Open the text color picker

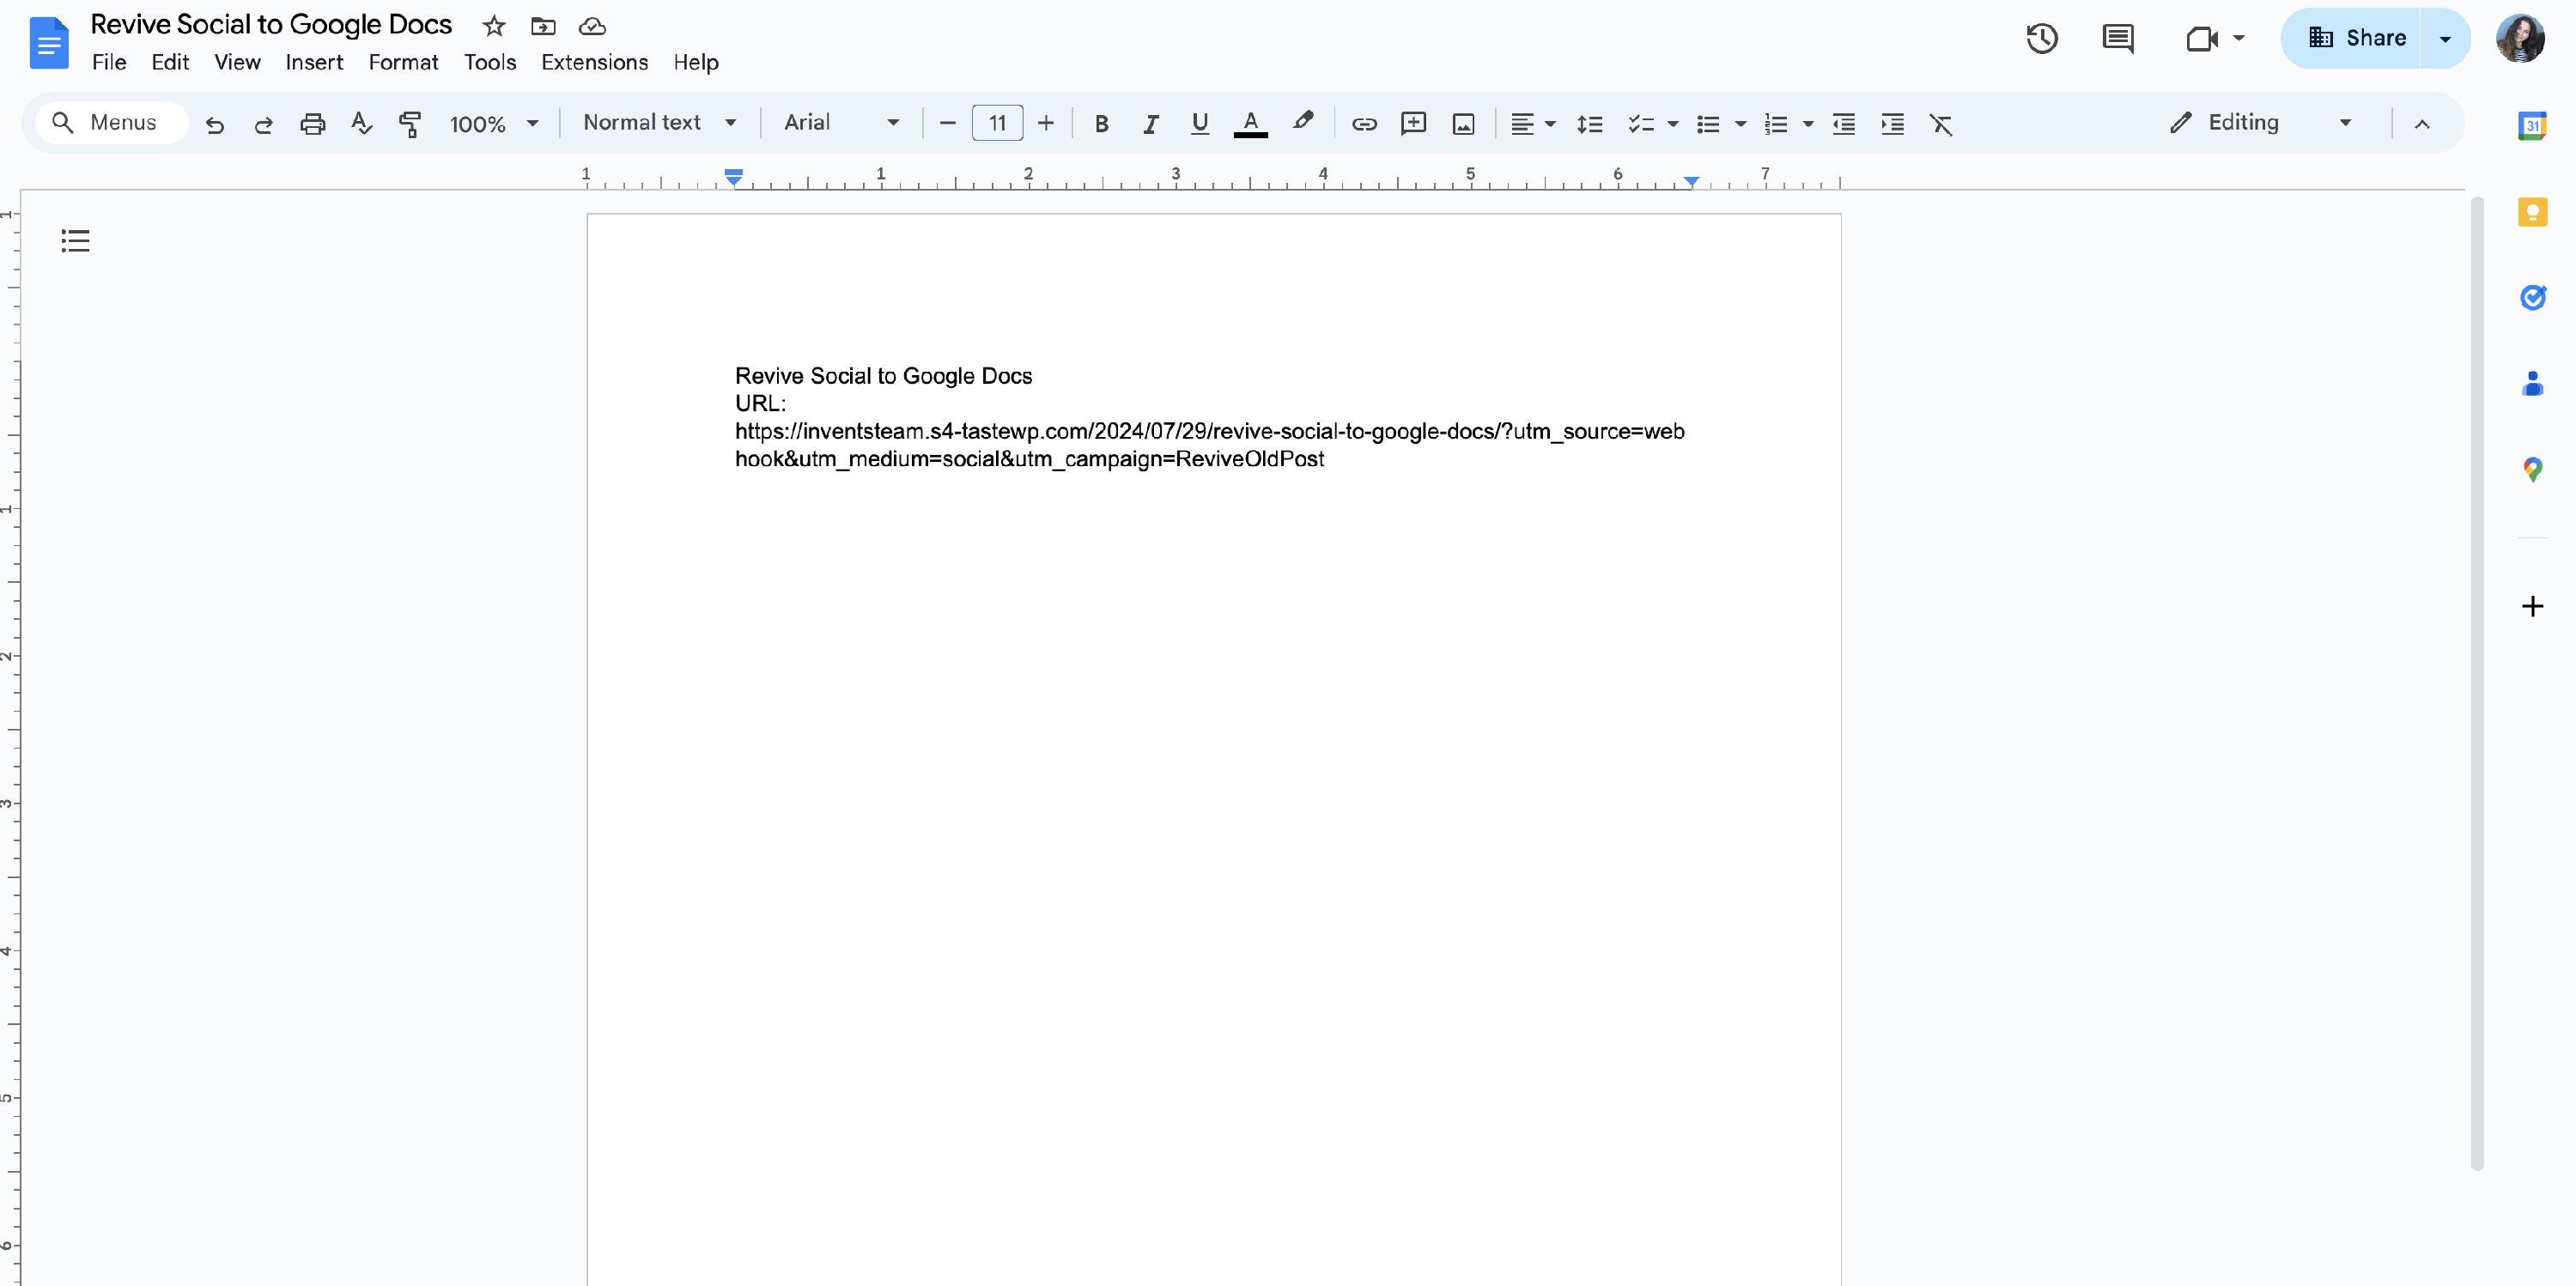pyautogui.click(x=1250, y=123)
